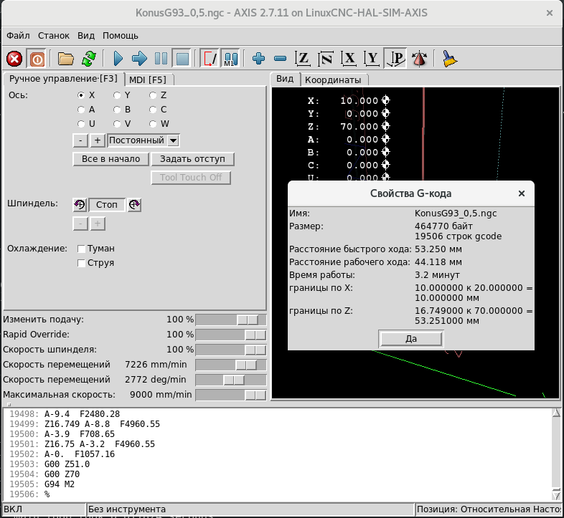Toggle machine power in the toolbar
Viewport: 564px width, 518px height.
coord(36,59)
